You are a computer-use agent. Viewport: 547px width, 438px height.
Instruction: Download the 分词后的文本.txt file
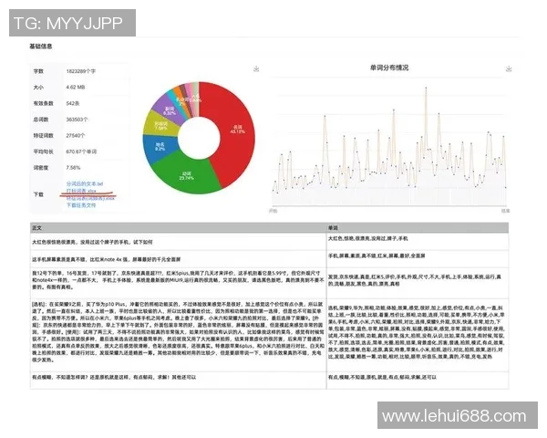pos(83,185)
